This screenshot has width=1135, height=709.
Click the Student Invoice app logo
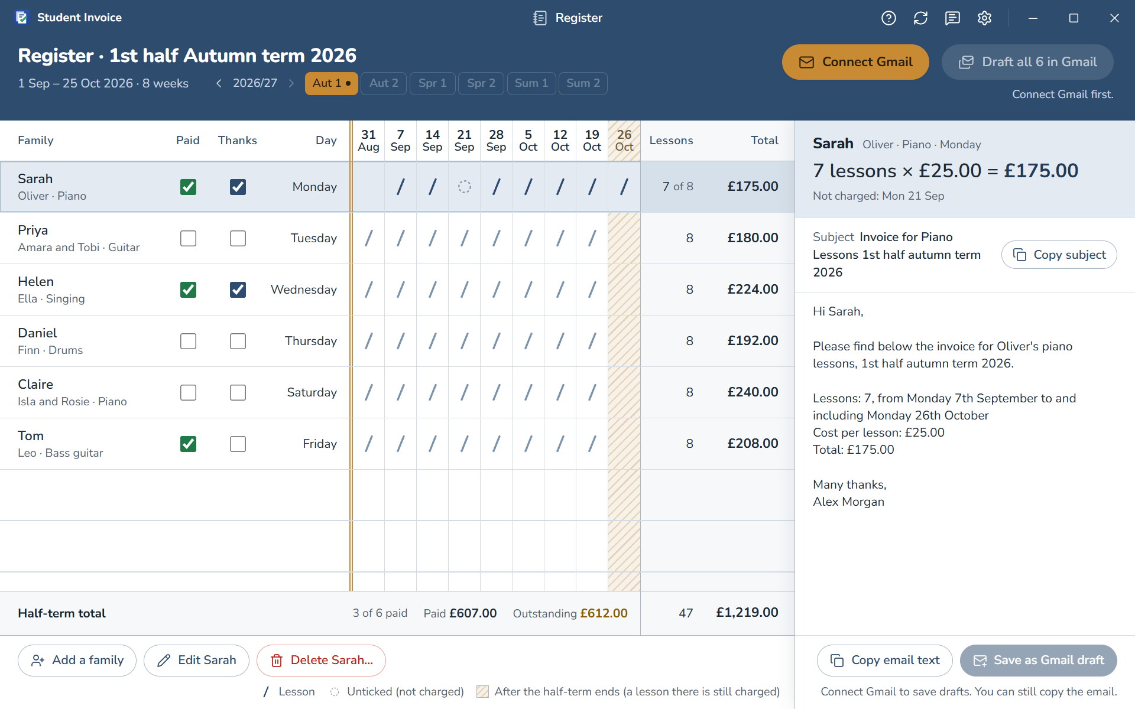coord(22,18)
